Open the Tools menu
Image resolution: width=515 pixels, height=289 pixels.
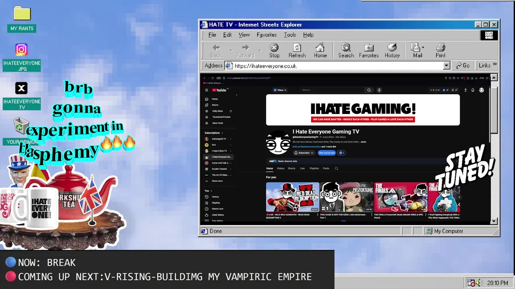click(x=290, y=35)
